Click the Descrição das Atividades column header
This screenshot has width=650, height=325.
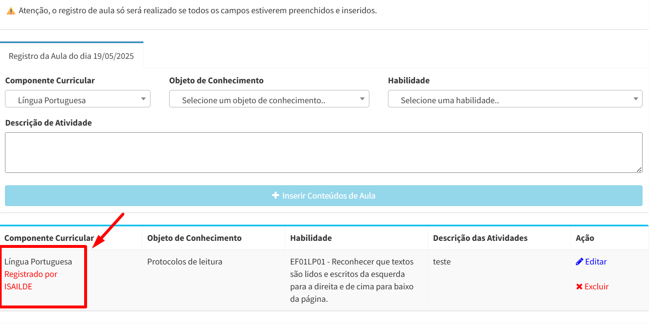(x=480, y=238)
